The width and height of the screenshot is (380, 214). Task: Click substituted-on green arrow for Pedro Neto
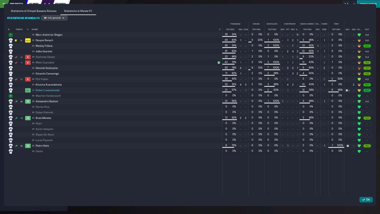28,146
